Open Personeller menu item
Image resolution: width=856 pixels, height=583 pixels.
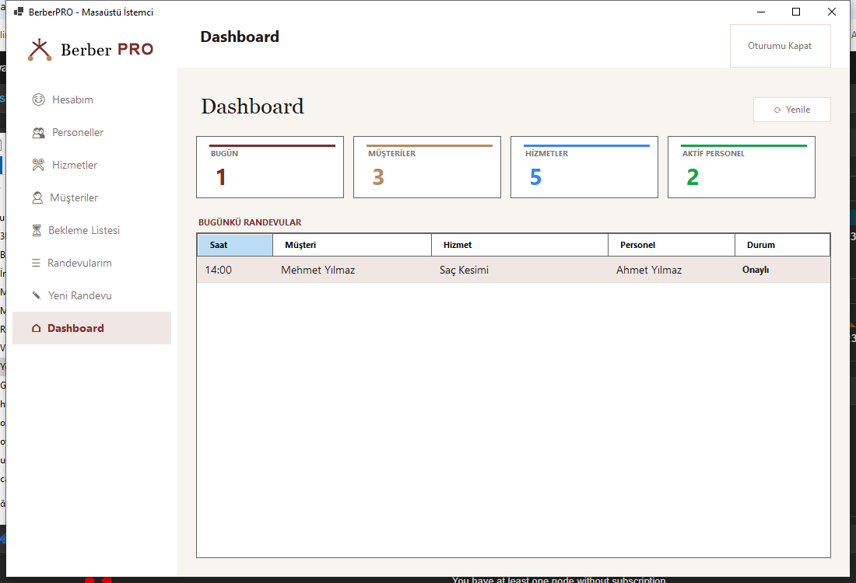click(x=92, y=132)
